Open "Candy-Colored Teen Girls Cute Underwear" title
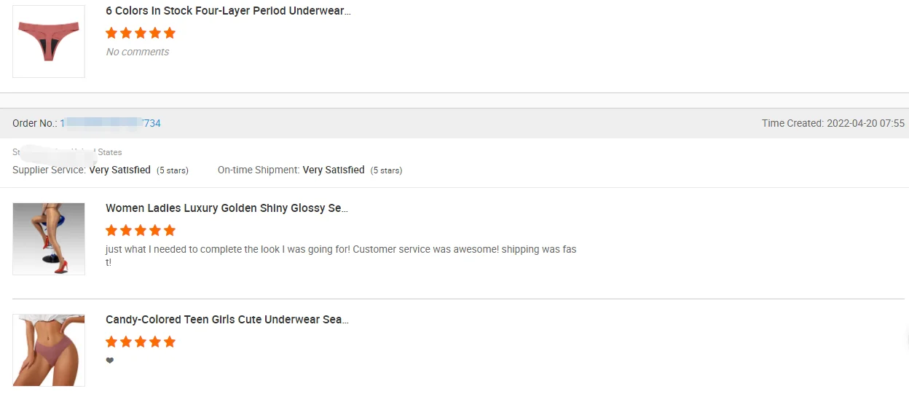This screenshot has height=394, width=909. pyautogui.click(x=227, y=320)
